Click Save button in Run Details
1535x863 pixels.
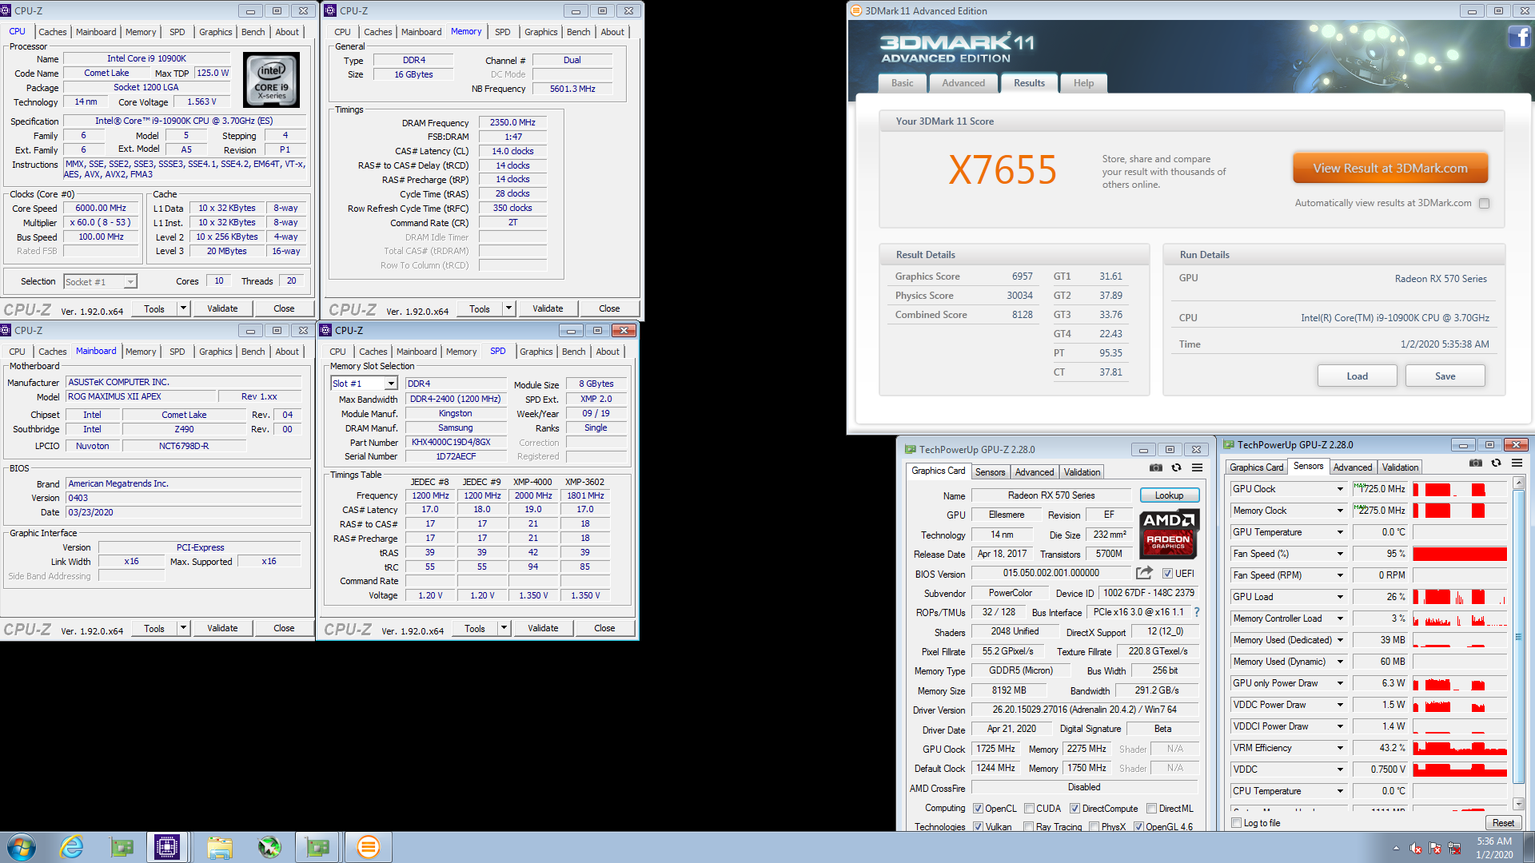point(1445,376)
